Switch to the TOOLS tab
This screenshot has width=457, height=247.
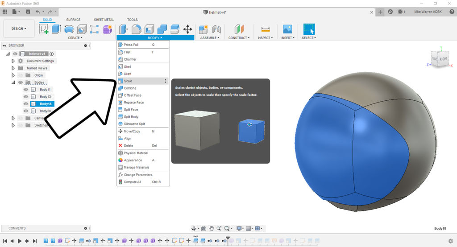[132, 20]
